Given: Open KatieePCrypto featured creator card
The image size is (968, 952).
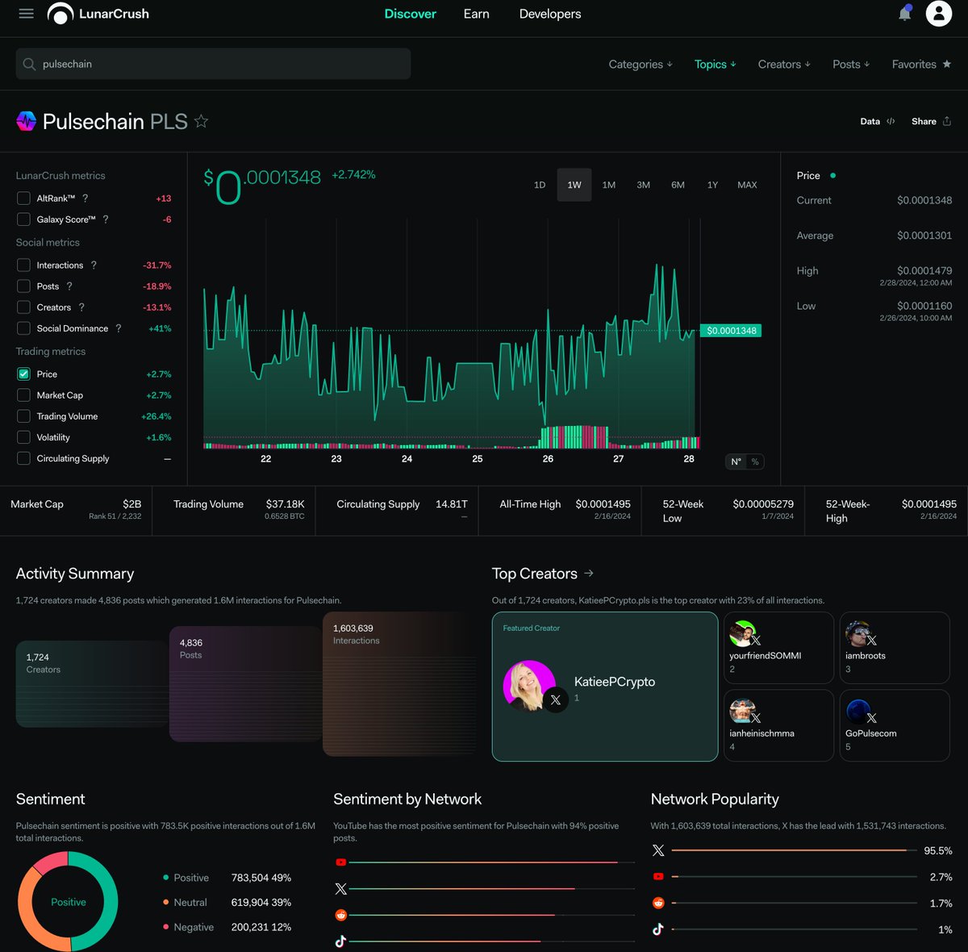Looking at the screenshot, I should (605, 687).
